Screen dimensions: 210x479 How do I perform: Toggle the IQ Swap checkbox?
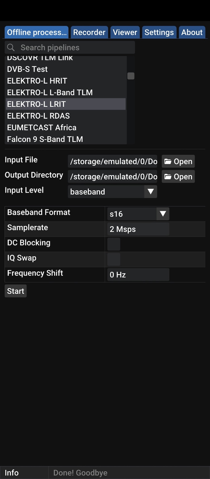point(114,260)
